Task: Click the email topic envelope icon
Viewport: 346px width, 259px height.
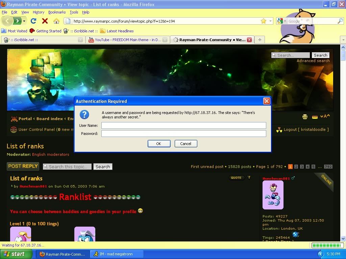Action: coord(315,117)
